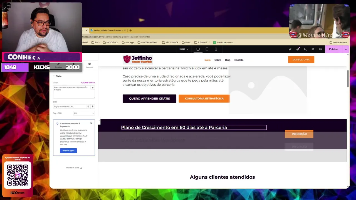356x200 pixels.
Task: Collapse the Título section
Action: tap(57, 76)
